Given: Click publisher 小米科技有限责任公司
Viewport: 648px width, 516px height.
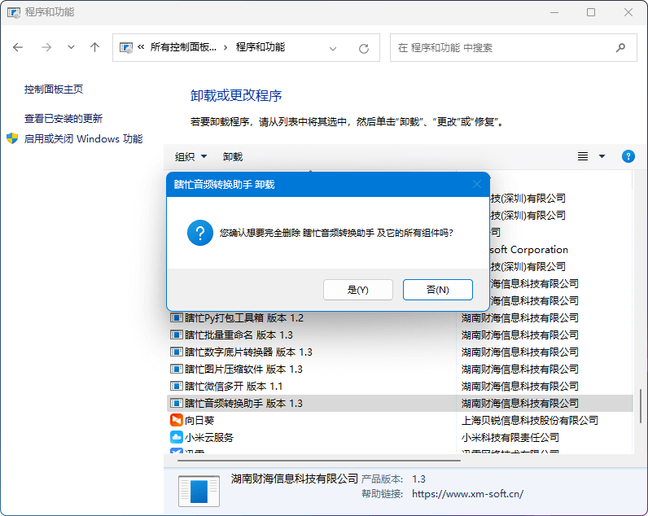Looking at the screenshot, I should click(x=510, y=438).
